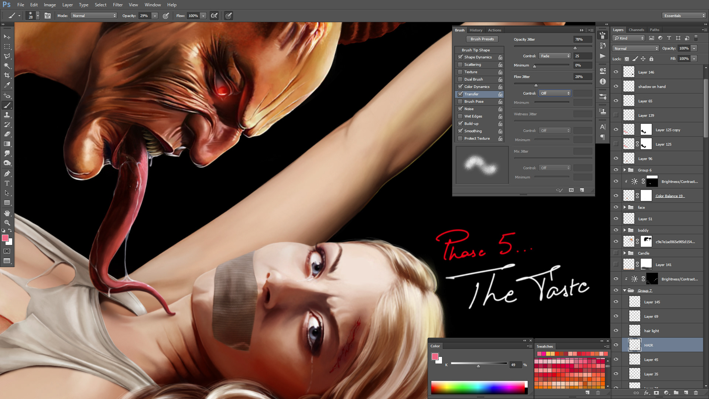The height and width of the screenshot is (399, 709).
Task: Select the Horizontal Type tool
Action: 7,183
